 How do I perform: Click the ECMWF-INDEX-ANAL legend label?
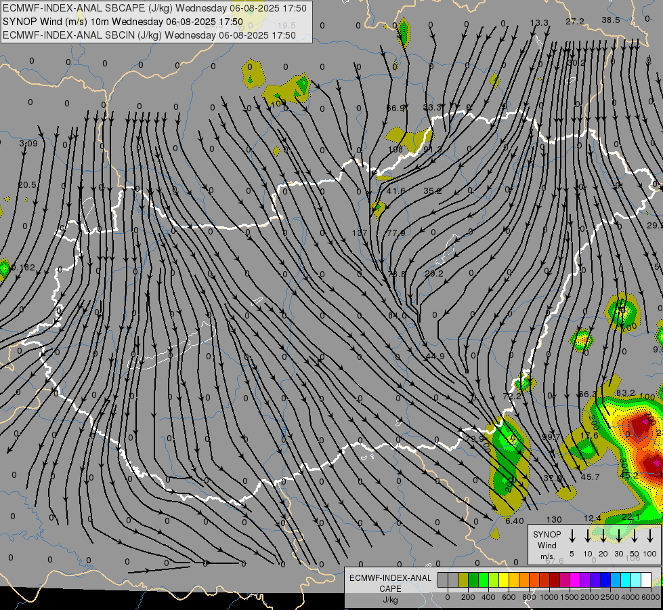coord(390,578)
